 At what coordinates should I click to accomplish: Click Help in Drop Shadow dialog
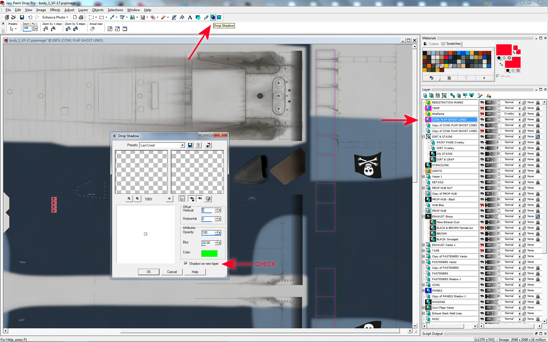[195, 272]
